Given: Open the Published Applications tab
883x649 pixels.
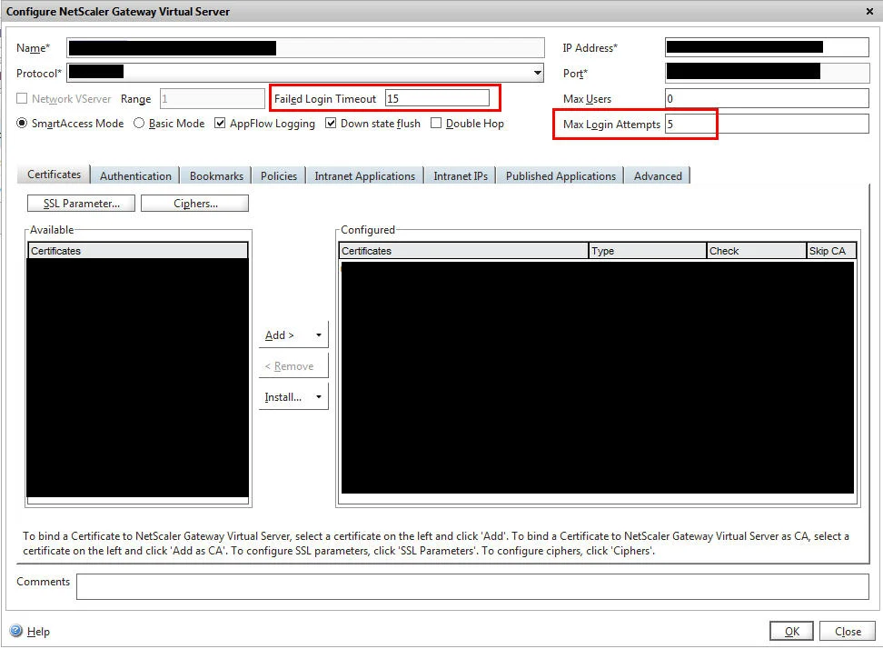Looking at the screenshot, I should point(561,175).
